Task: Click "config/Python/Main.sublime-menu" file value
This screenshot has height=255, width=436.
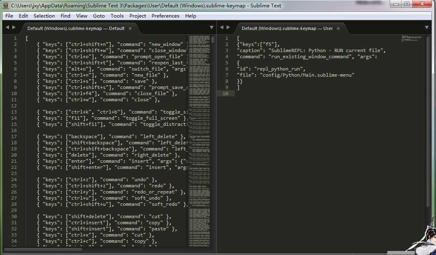Action: [307, 75]
